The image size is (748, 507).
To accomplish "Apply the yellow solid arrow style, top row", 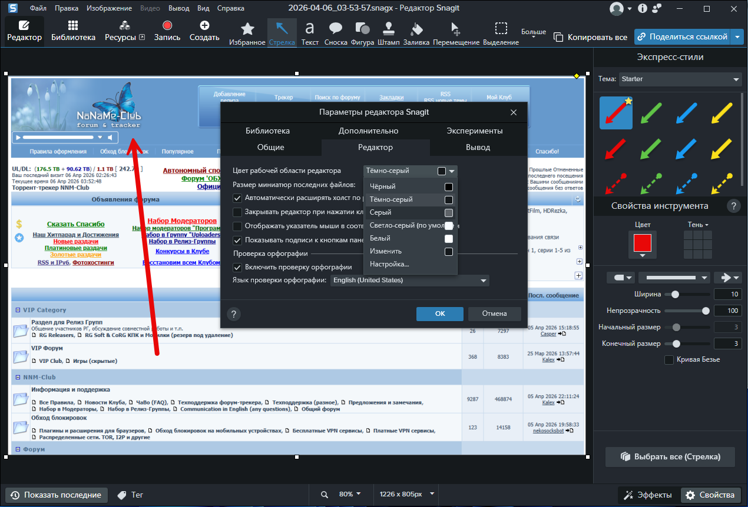I will (722, 113).
